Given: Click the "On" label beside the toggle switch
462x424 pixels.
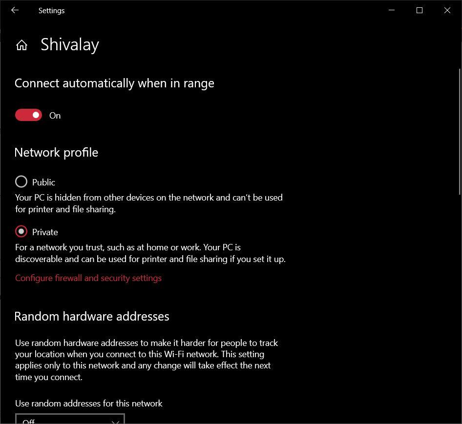Looking at the screenshot, I should coord(55,116).
